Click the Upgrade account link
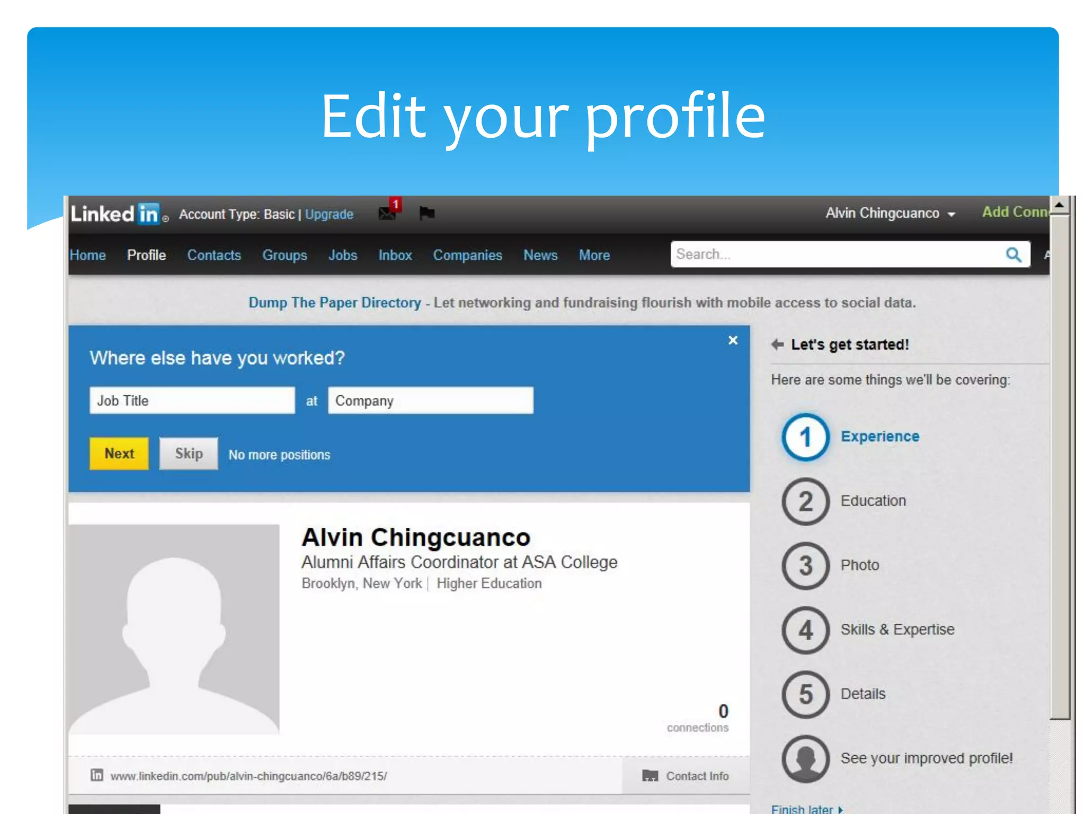 pos(329,214)
